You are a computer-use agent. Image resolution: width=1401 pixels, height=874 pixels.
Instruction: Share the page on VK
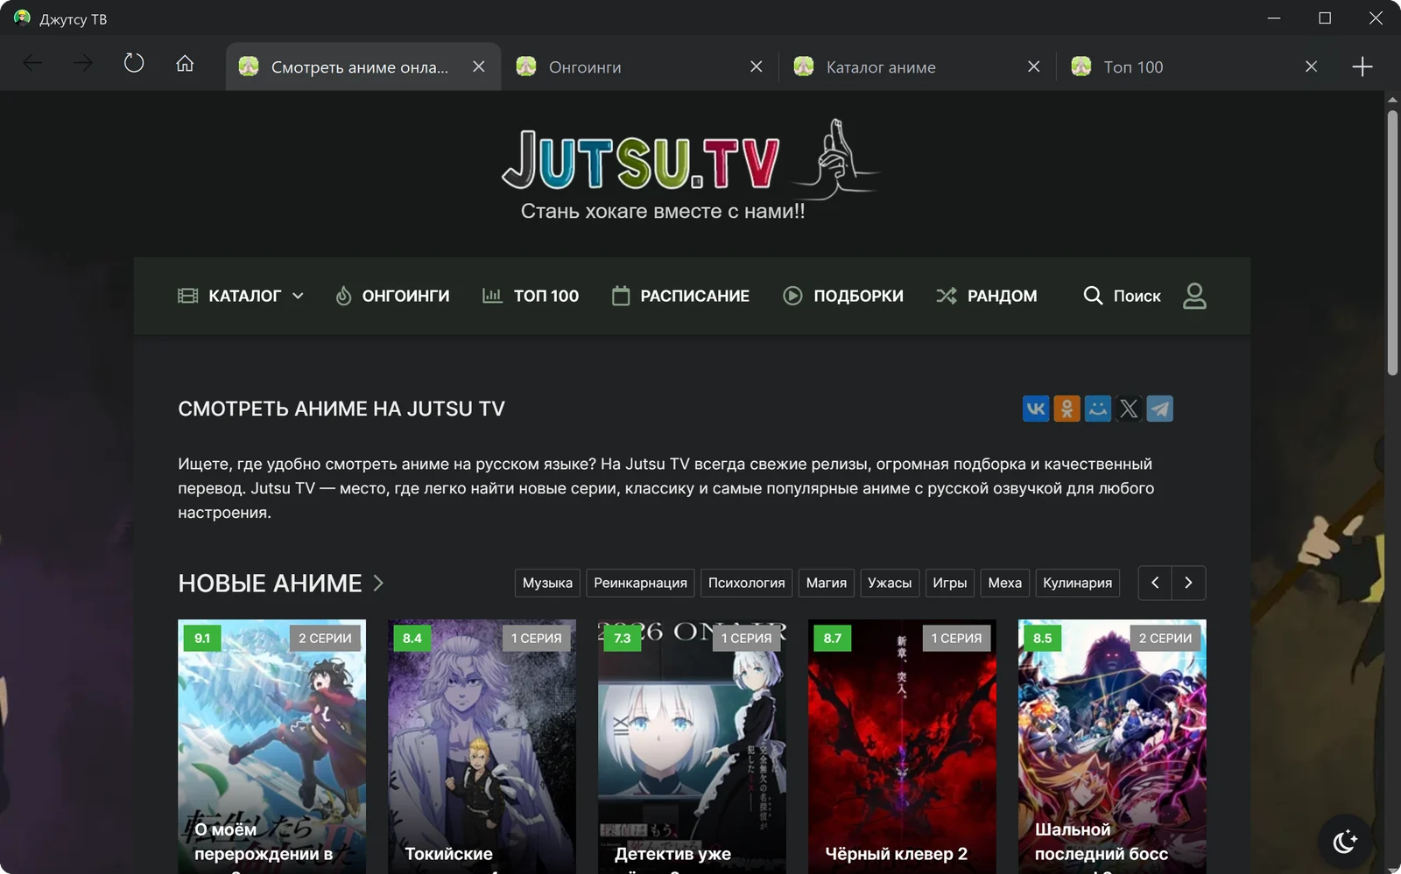(x=1036, y=409)
